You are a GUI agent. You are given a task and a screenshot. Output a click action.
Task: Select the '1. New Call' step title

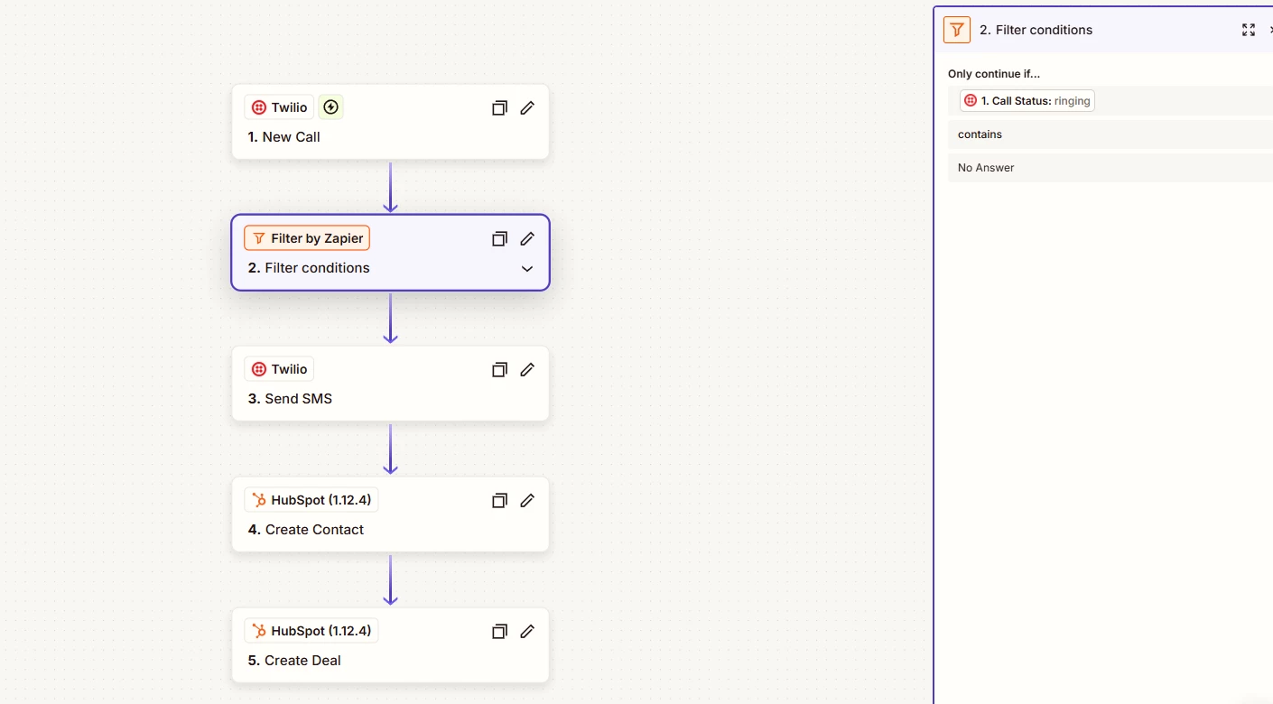pyautogui.click(x=284, y=137)
